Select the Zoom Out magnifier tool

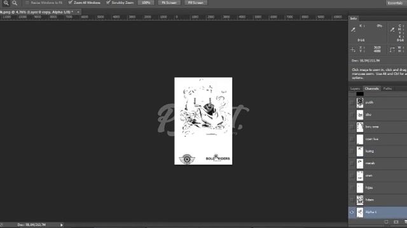pyautogui.click(x=15, y=3)
